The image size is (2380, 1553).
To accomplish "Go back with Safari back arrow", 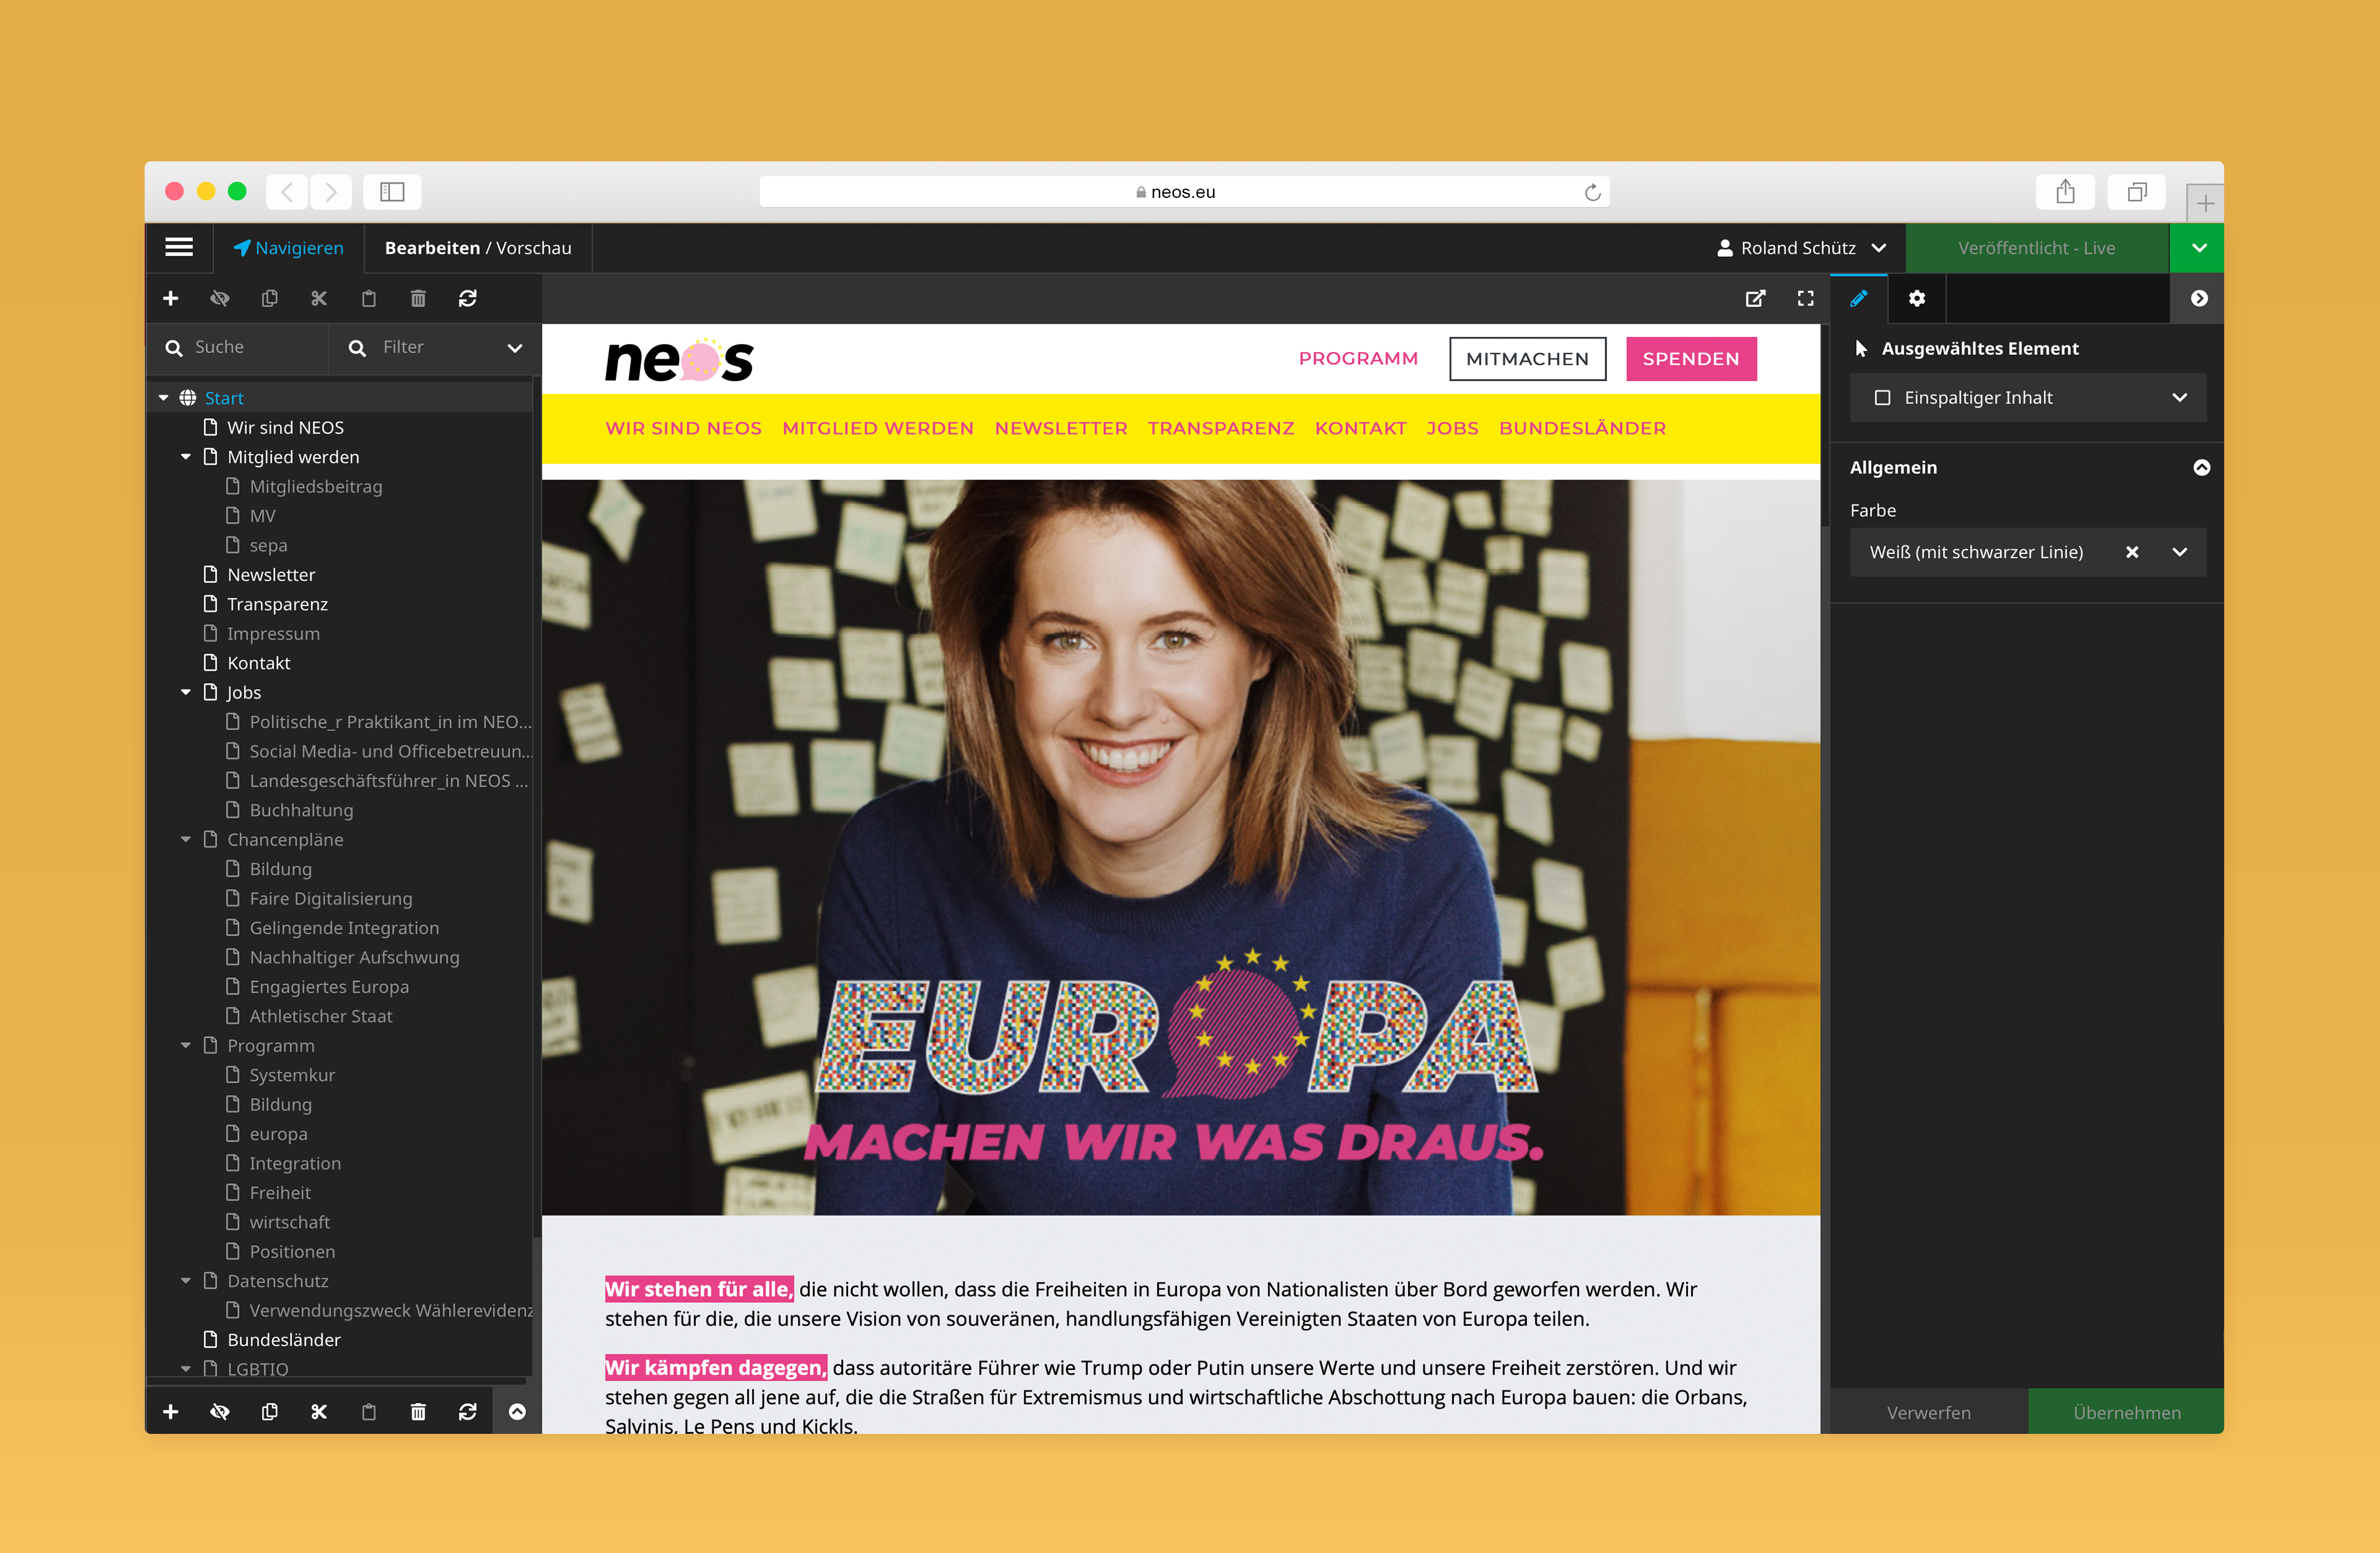I will tap(287, 192).
